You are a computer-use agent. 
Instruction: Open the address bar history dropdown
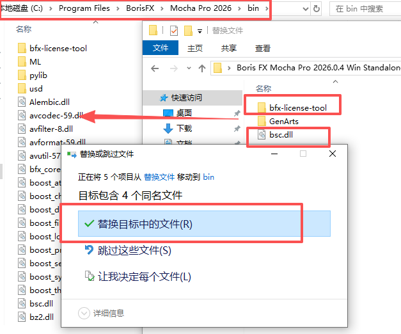point(305,9)
